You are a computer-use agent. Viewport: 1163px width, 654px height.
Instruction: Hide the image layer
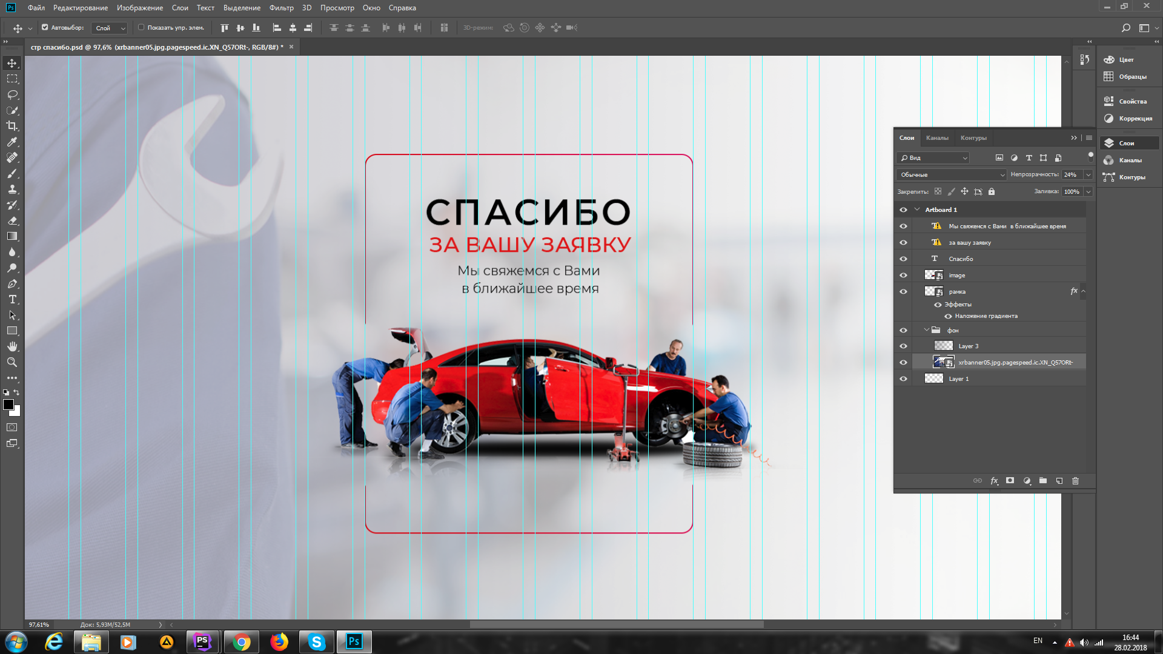click(x=903, y=275)
